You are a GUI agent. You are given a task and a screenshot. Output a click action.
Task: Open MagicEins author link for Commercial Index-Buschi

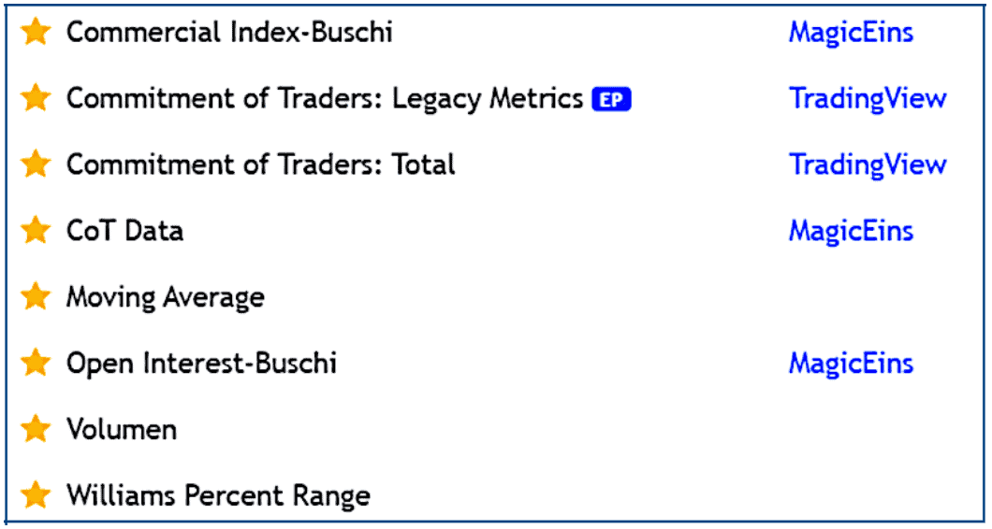851,32
